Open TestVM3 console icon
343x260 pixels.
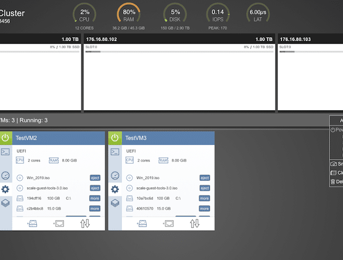(115, 151)
